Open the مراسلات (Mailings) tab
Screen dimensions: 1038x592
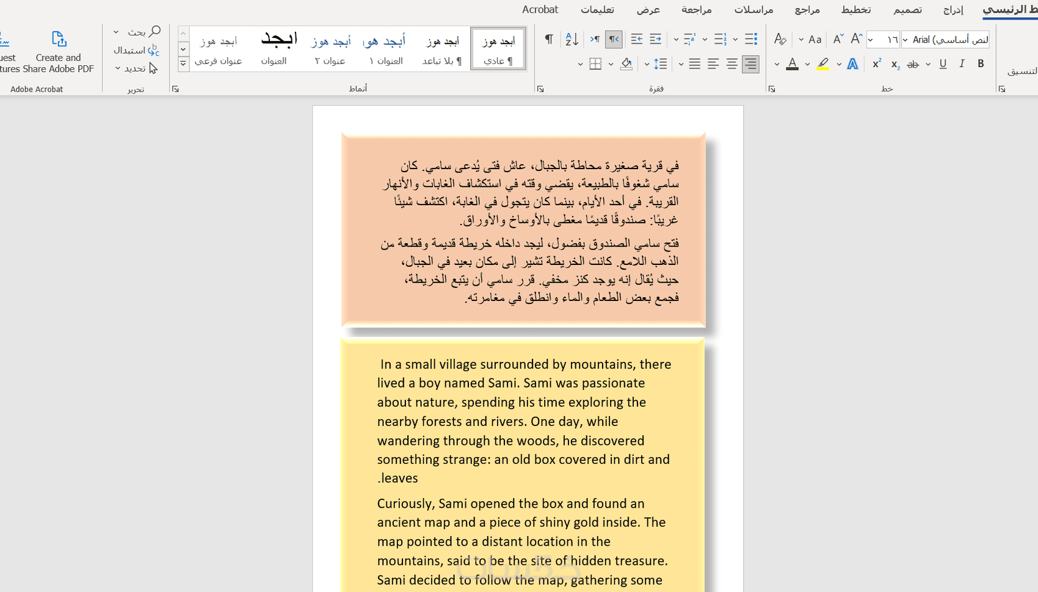(x=753, y=10)
